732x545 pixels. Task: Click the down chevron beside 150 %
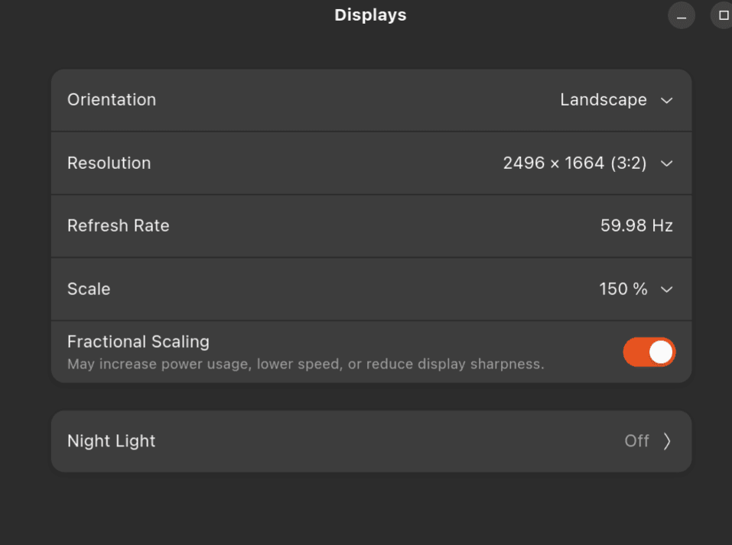666,290
